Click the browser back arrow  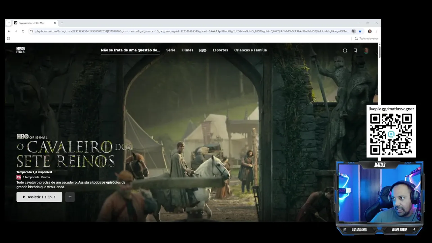coord(9,31)
